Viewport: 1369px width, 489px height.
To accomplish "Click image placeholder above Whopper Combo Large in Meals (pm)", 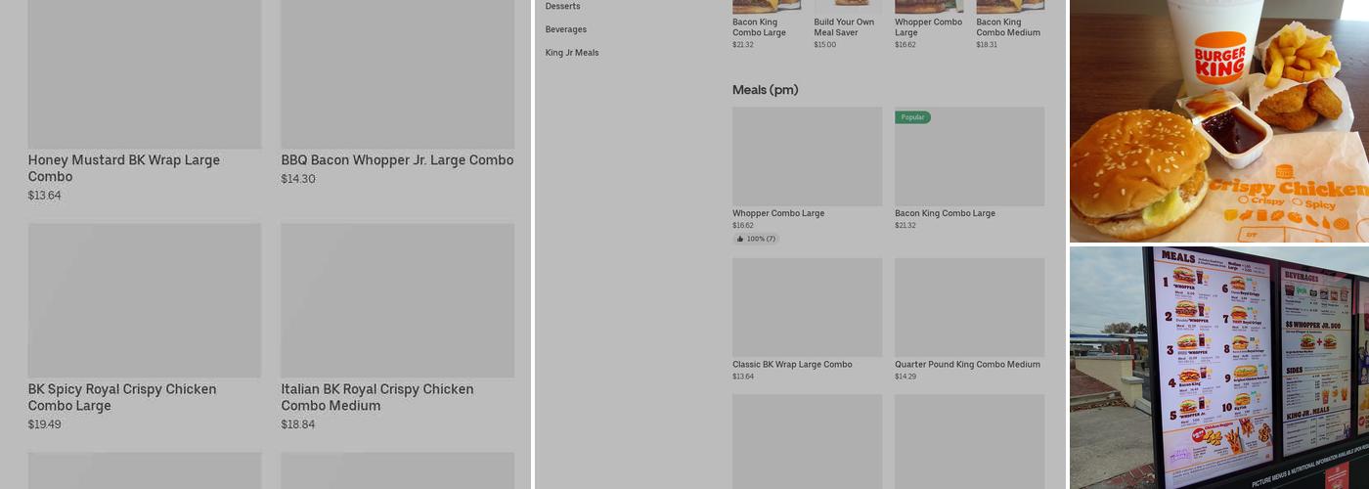I will coord(807,156).
